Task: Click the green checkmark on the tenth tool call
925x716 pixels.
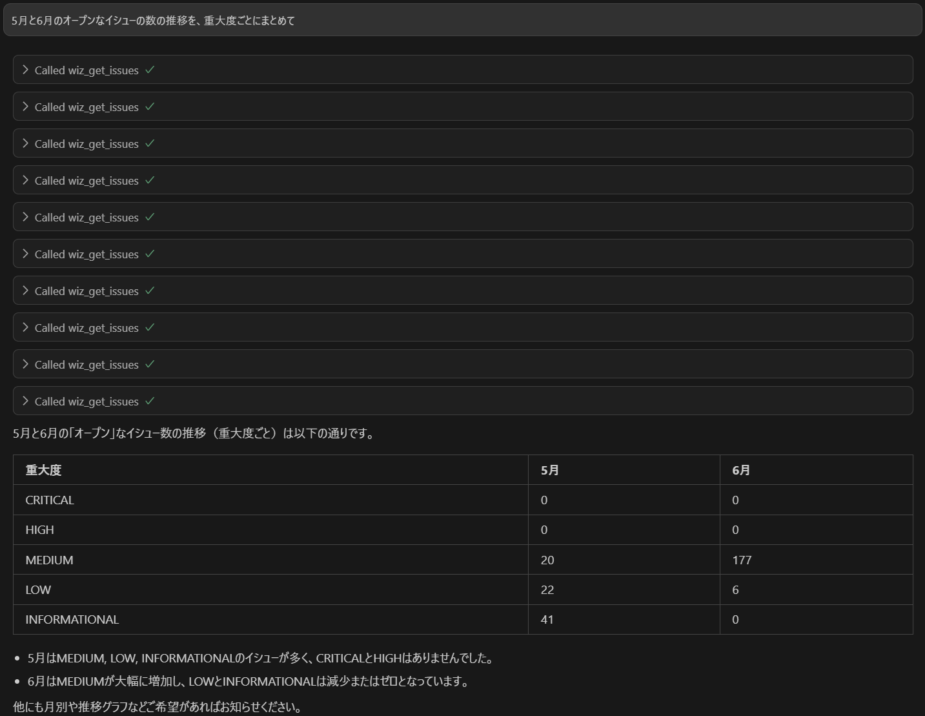Action: point(150,401)
